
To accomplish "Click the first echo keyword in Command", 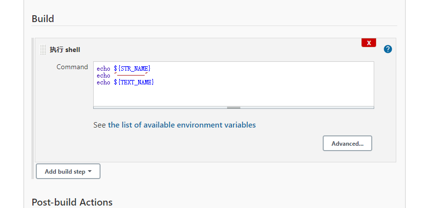I will [103, 69].
